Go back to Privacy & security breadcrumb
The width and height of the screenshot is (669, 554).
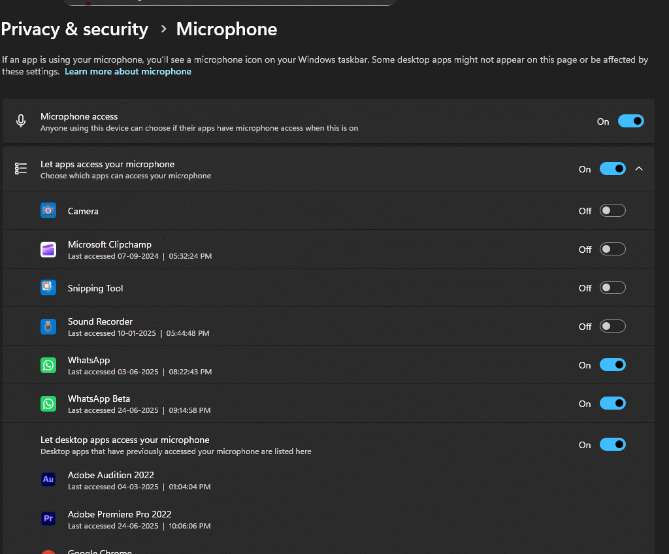pos(74,29)
